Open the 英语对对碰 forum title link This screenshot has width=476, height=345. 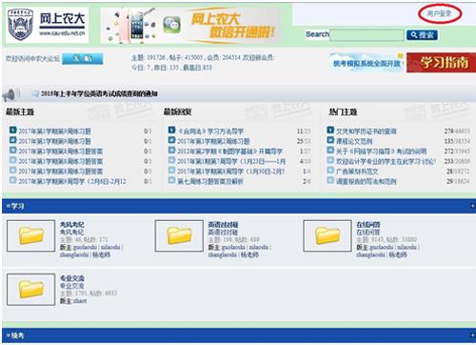pos(223,225)
